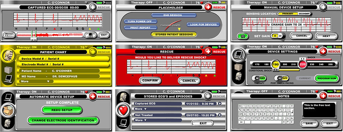Click Cancel in Manual Device Setup
Viewport: 343px width, 132px height.
[301, 36]
